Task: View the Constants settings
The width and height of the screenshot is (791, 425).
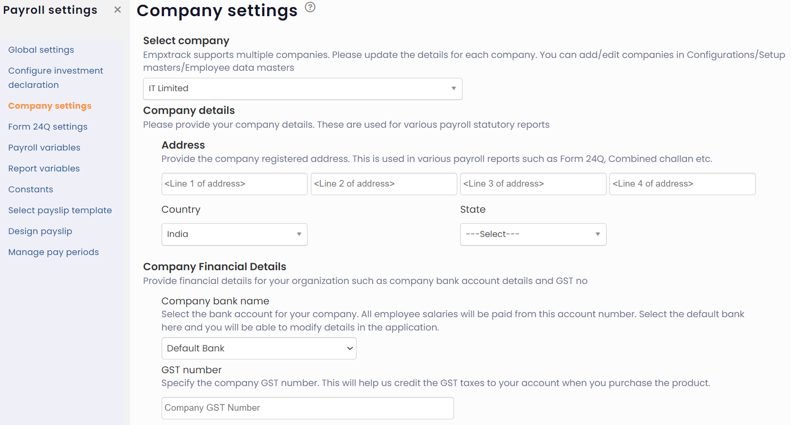Action: [30, 189]
